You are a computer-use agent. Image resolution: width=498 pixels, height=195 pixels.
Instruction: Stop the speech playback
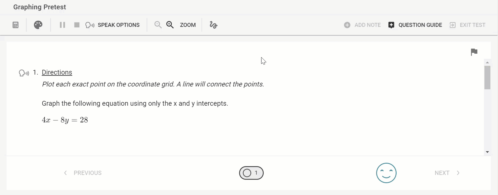point(77,25)
